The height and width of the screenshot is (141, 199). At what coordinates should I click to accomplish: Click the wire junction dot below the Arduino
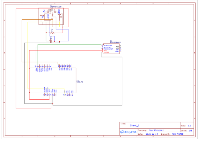pos(53,104)
